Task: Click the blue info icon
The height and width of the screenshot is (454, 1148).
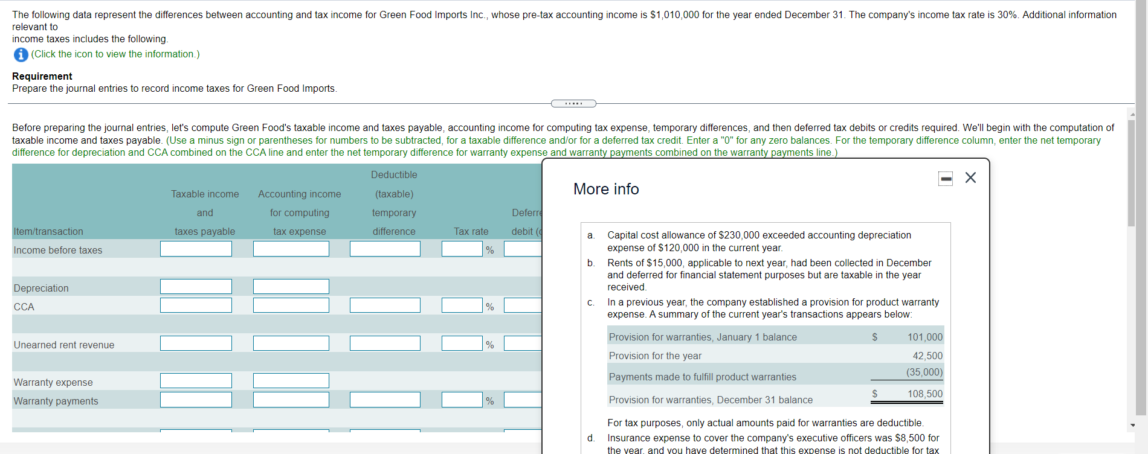Action: tap(21, 54)
